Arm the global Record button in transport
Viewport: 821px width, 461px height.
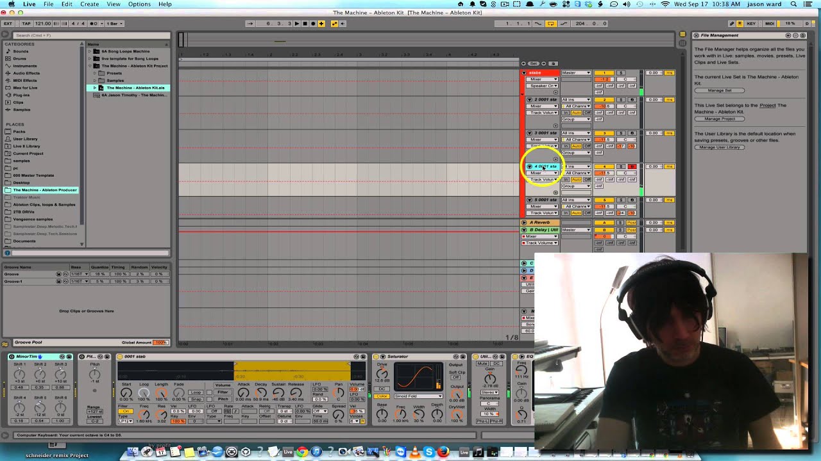[313, 24]
